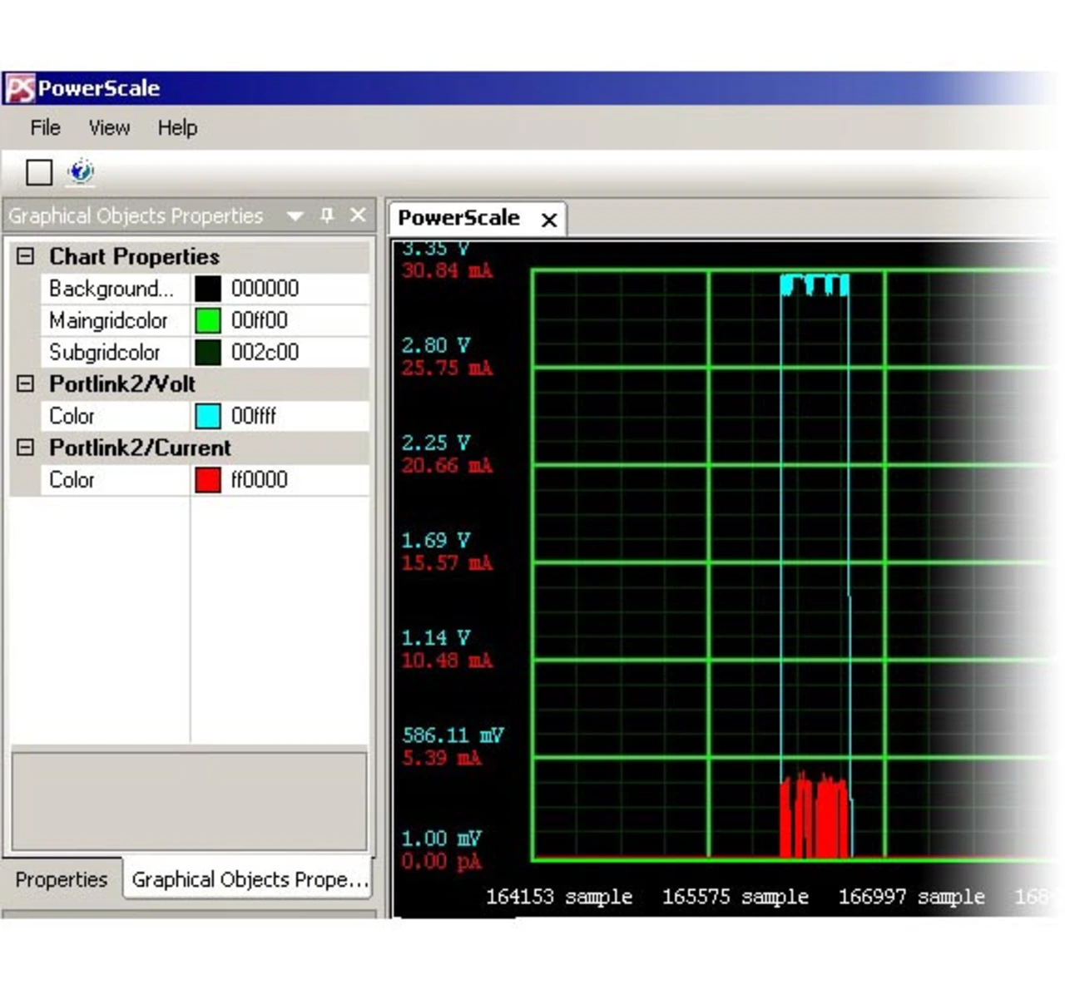Viewport: 1065px width, 990px height.
Task: Open the panel options dropdown arrow
Action: (295, 216)
